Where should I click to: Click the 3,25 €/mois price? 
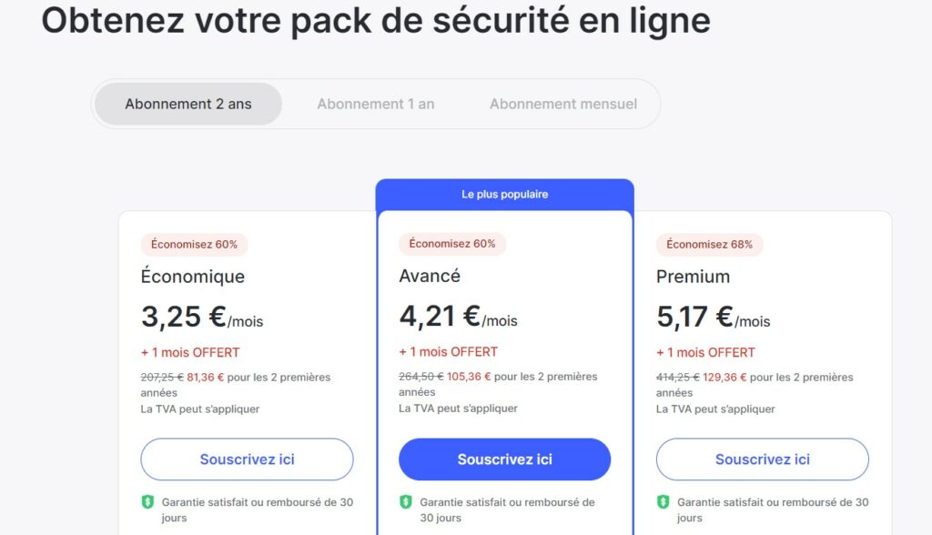(x=201, y=317)
